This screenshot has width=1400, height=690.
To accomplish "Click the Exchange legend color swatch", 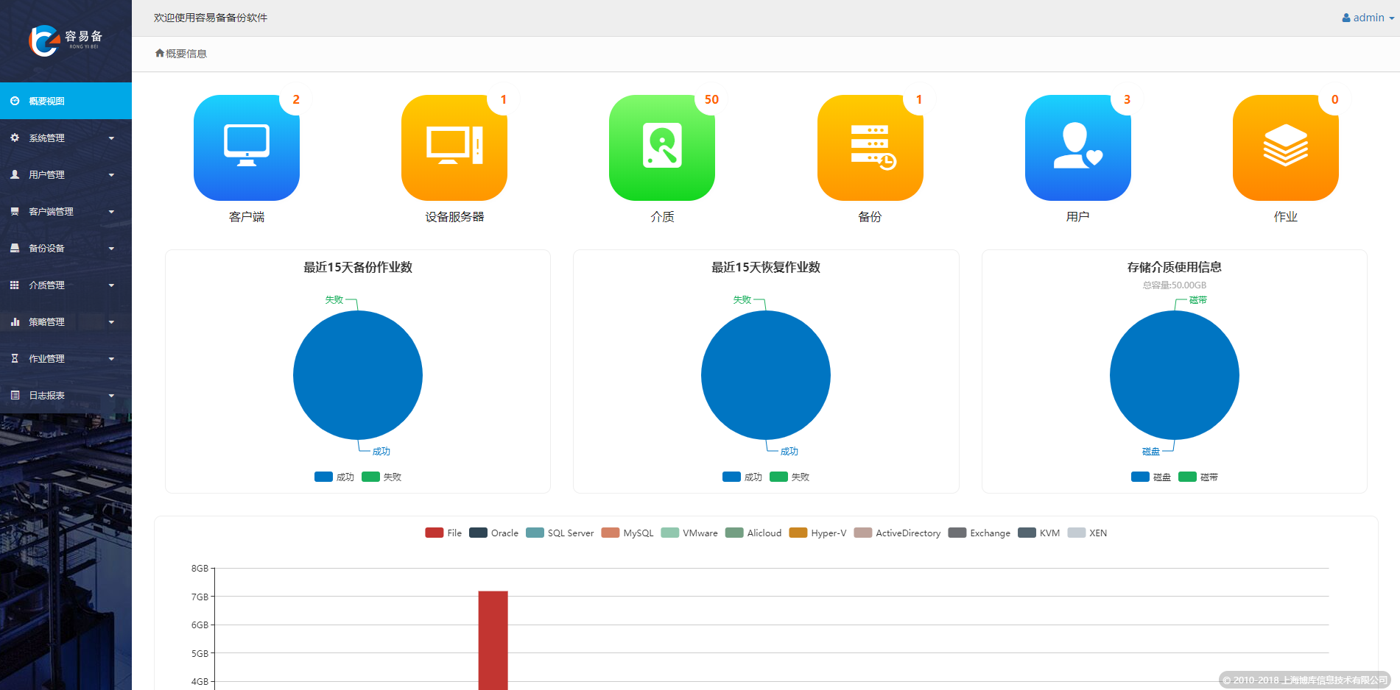I will click(x=957, y=533).
